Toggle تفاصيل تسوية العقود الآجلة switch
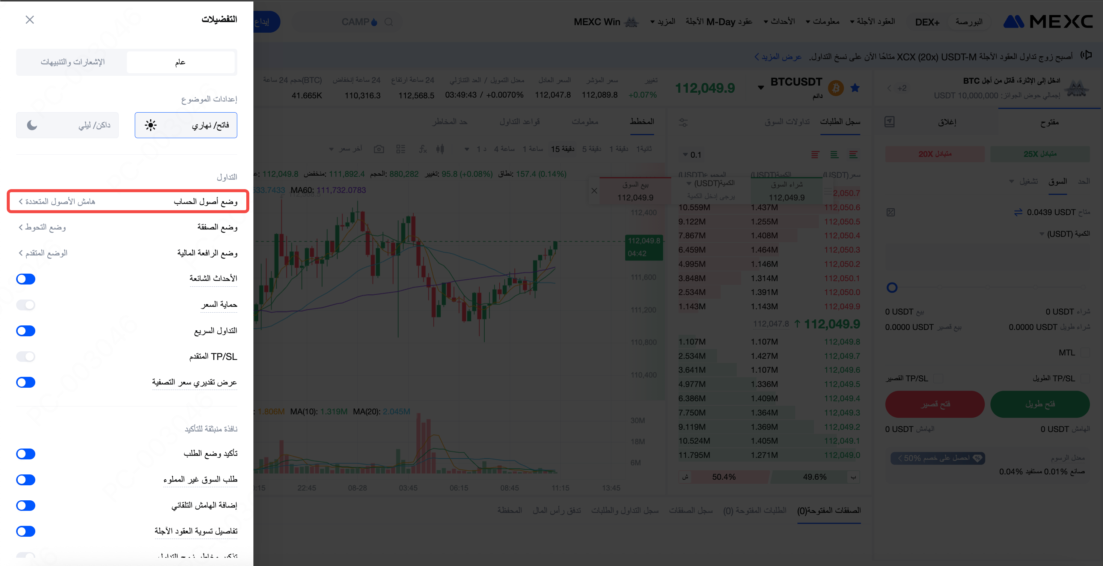Screen dimensions: 1103x566 point(26,531)
